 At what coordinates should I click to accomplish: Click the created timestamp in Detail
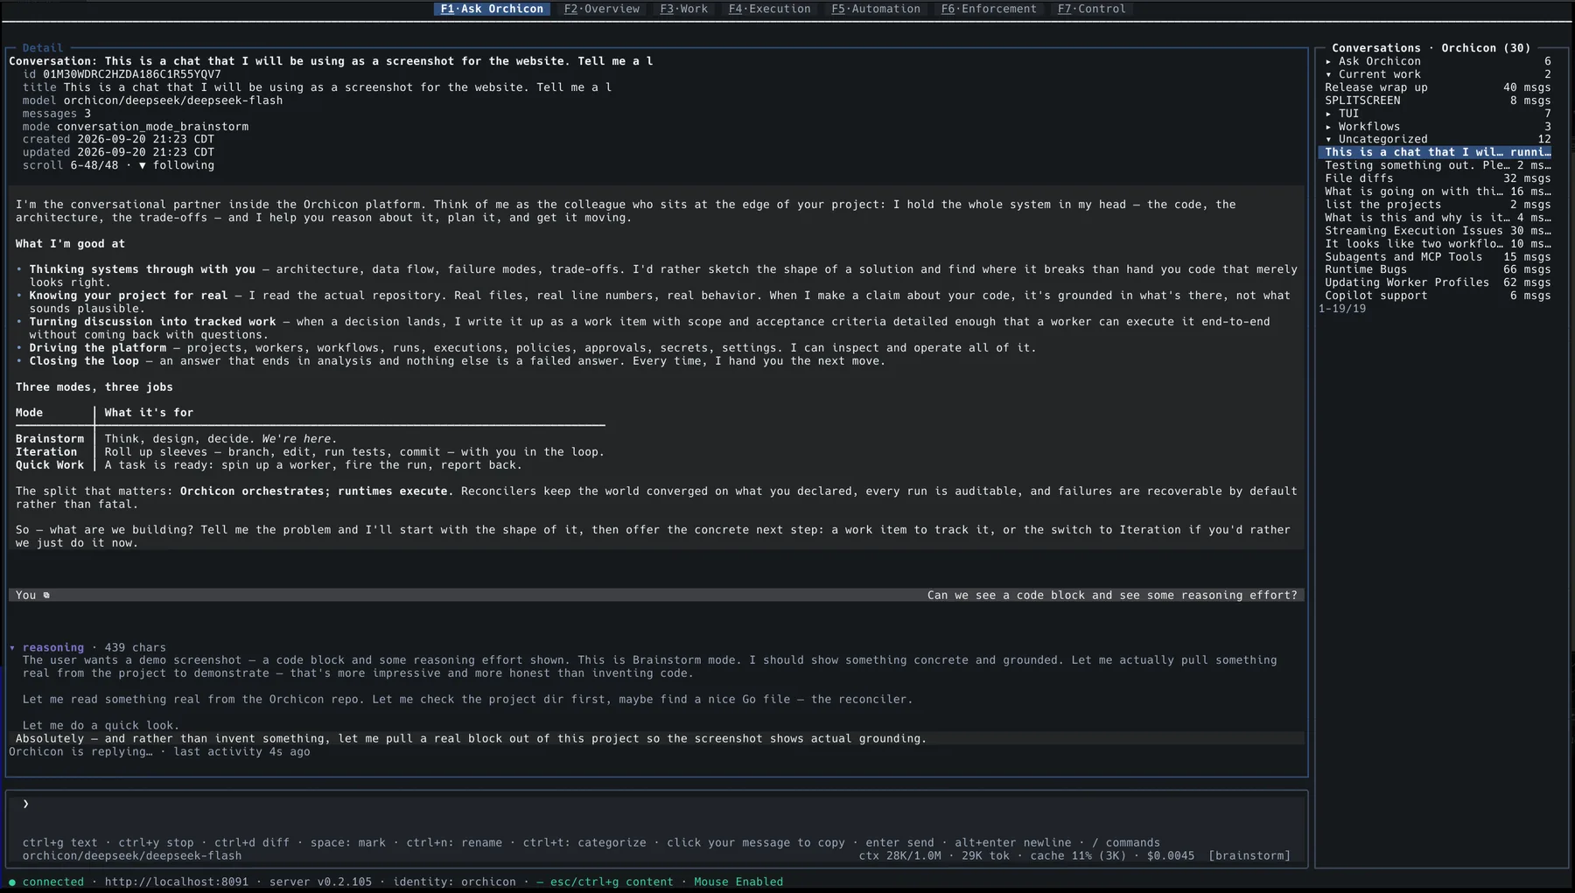146,139
